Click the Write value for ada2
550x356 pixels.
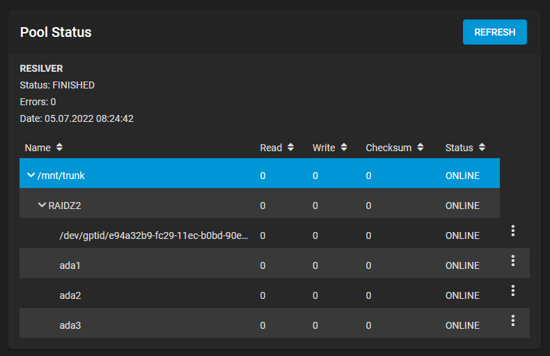coord(315,295)
